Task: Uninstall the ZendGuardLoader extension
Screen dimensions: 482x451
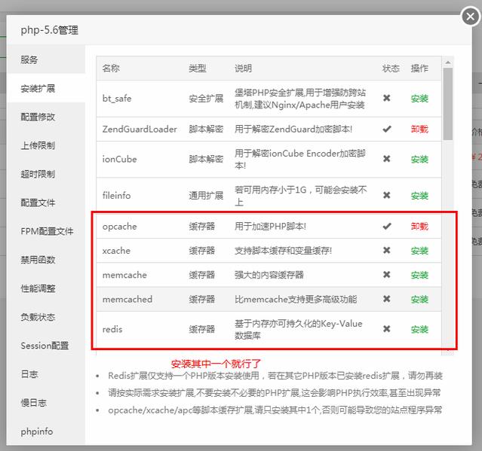Action: coord(419,130)
